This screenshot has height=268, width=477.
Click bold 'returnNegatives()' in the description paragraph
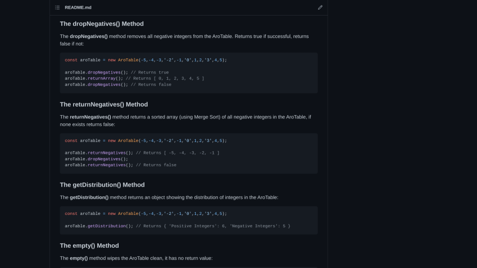click(x=90, y=117)
